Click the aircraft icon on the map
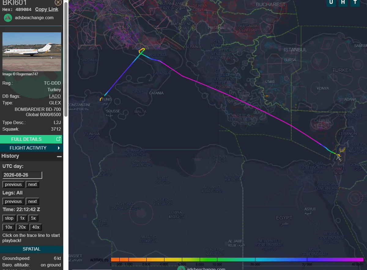The height and width of the screenshot is (270, 367). [339, 157]
